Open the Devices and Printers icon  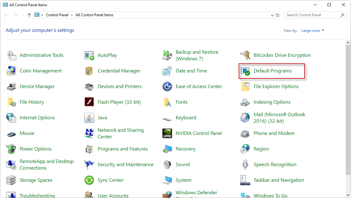(89, 87)
